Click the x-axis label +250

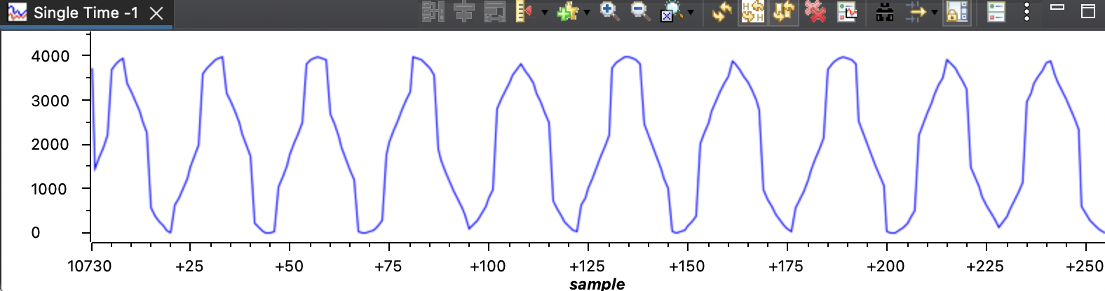[1085, 266]
